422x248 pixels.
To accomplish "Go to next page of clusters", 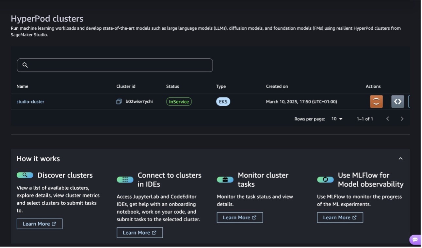I will (402, 119).
